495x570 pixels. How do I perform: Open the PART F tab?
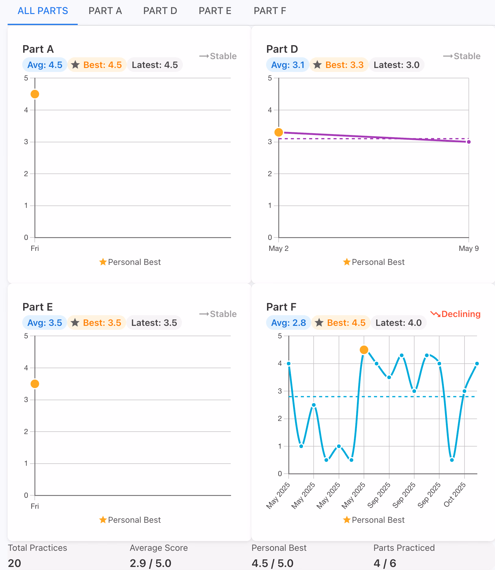[269, 11]
